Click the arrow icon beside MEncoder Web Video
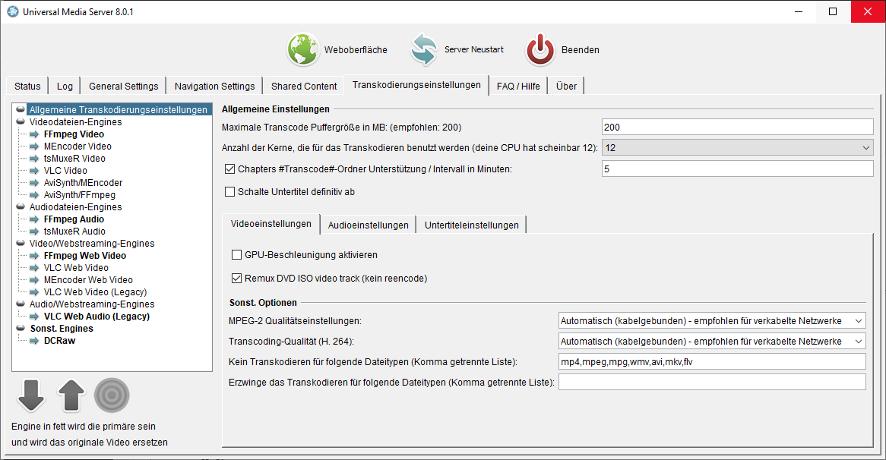886x460 pixels. click(34, 280)
